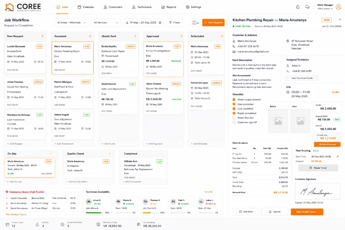The width and height of the screenshot is (345, 230).
Task: Expand the Office Admin user menu
Action: [x=325, y=9]
